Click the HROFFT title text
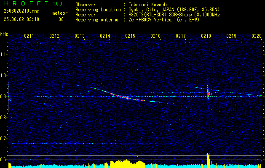The width and height of the screenshot is (265, 168). pyautogui.click(x=26, y=3)
